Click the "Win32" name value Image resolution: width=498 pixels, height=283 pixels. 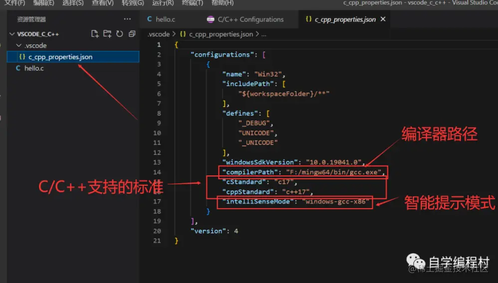pos(268,74)
